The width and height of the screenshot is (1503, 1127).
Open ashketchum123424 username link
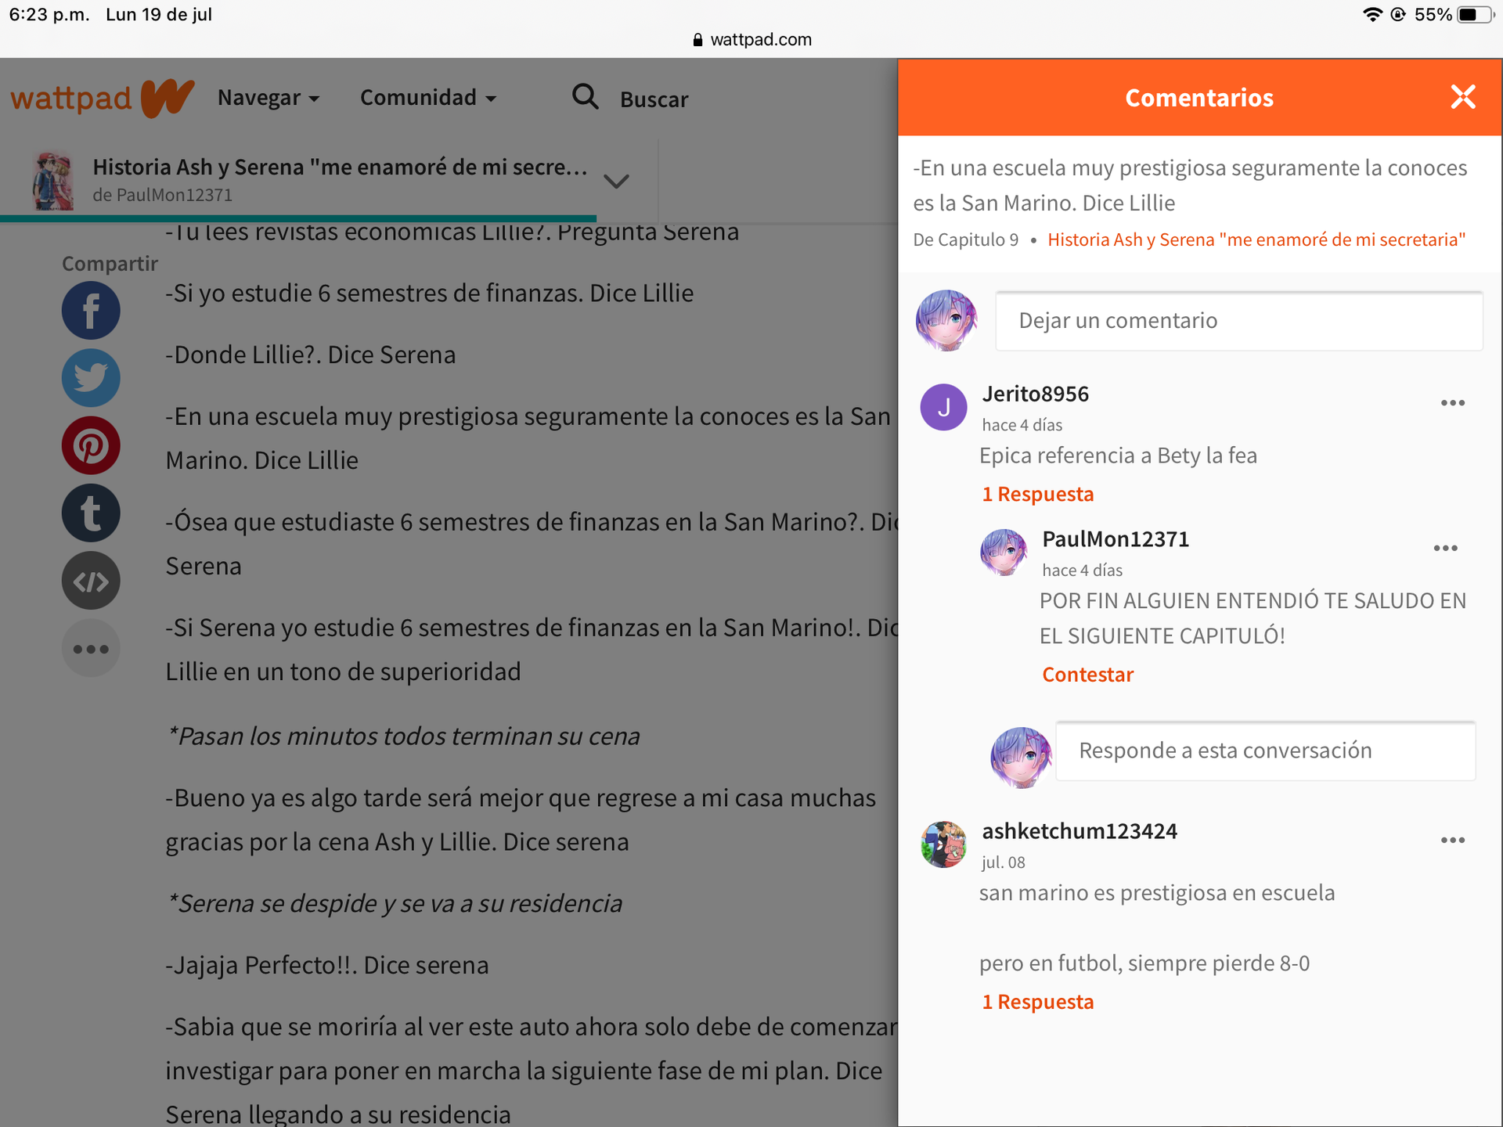coord(1079,831)
